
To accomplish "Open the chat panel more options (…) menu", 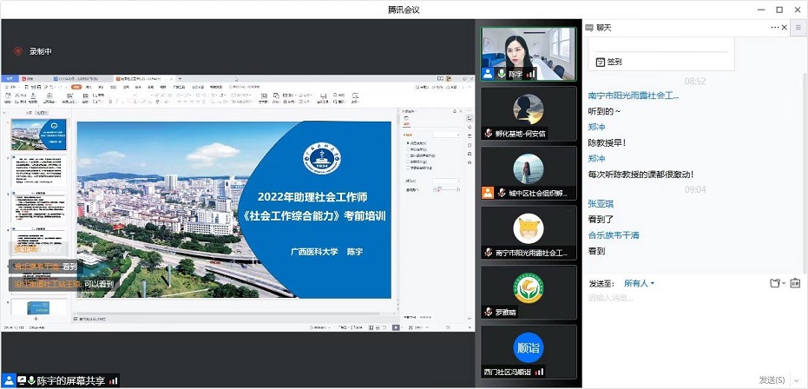I will click(775, 28).
